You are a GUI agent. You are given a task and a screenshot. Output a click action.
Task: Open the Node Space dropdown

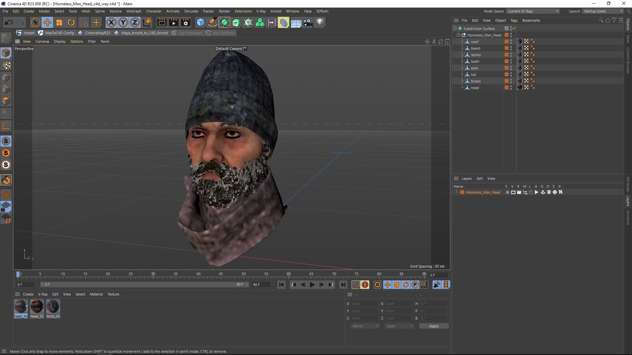tap(533, 11)
